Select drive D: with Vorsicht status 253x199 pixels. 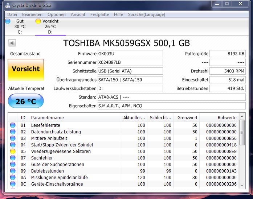tap(50, 26)
